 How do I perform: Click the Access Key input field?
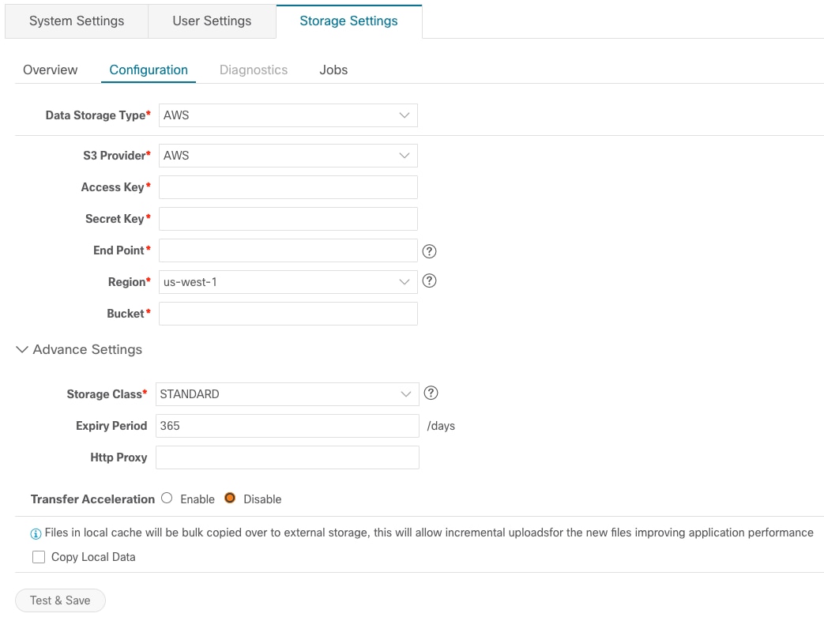288,187
